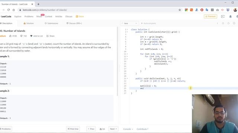Close the Number of Islands tab
The image size is (238, 133).
(x=32, y=4)
